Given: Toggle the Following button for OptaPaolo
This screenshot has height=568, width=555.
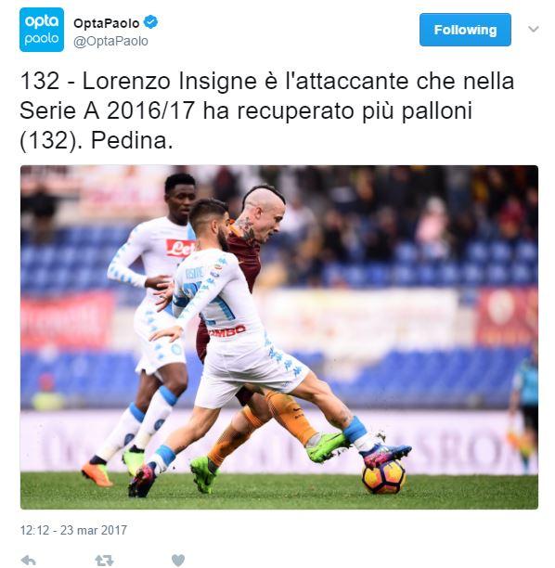Looking at the screenshot, I should pyautogui.click(x=465, y=30).
